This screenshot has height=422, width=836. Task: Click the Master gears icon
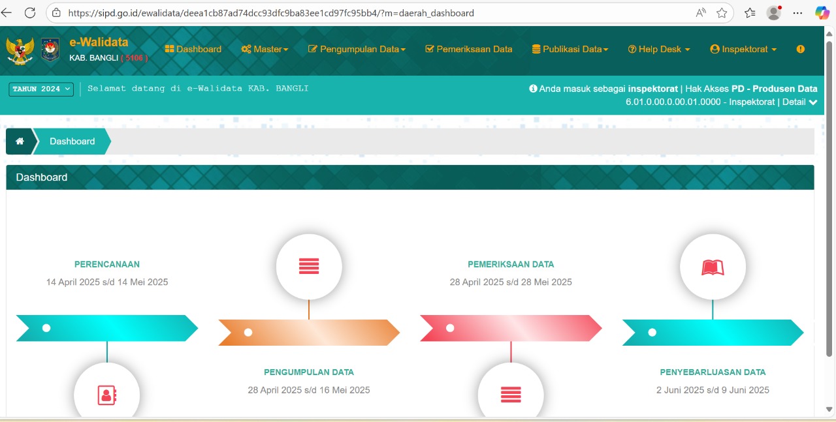coord(246,49)
